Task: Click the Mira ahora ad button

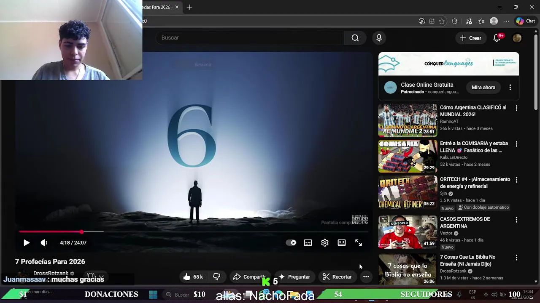Action: coord(483,88)
